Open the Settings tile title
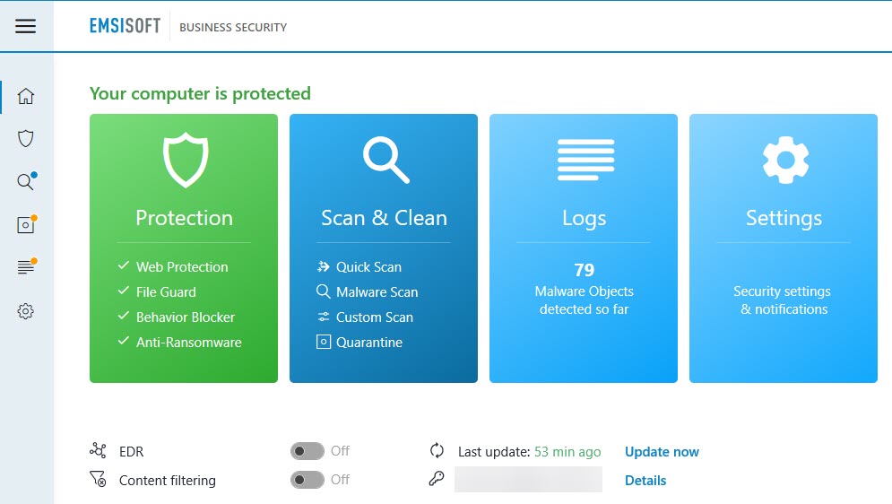The height and width of the screenshot is (504, 892). (x=784, y=219)
